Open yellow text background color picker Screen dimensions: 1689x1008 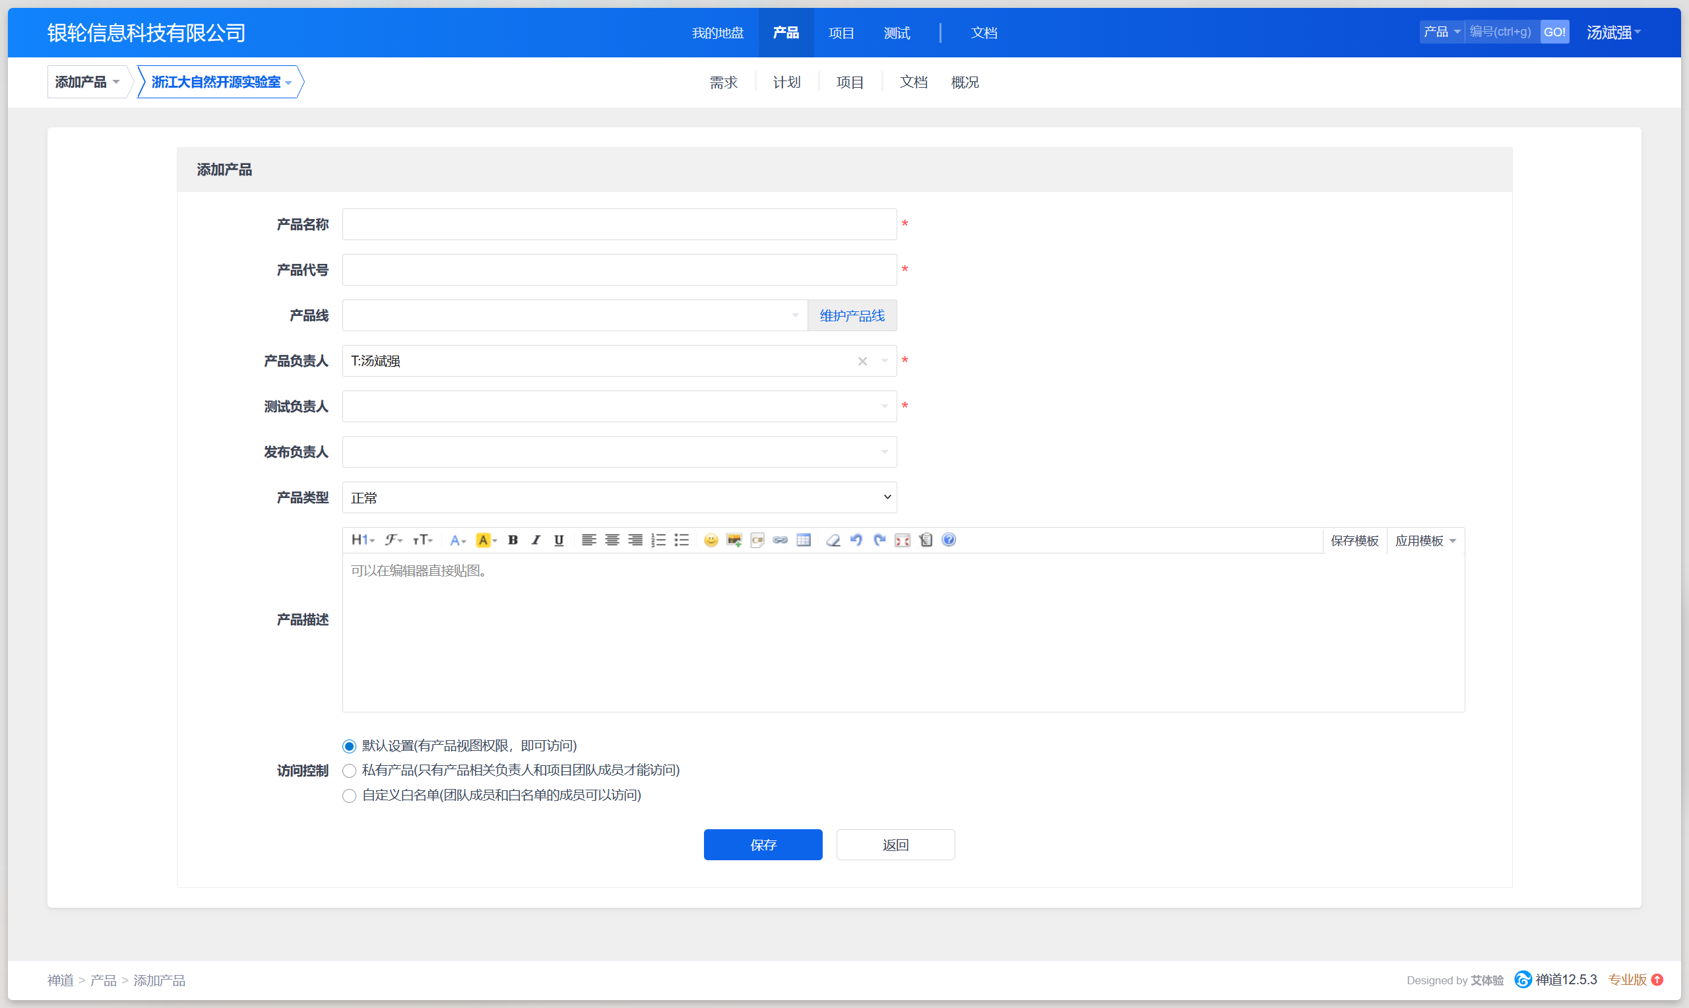[x=486, y=540]
